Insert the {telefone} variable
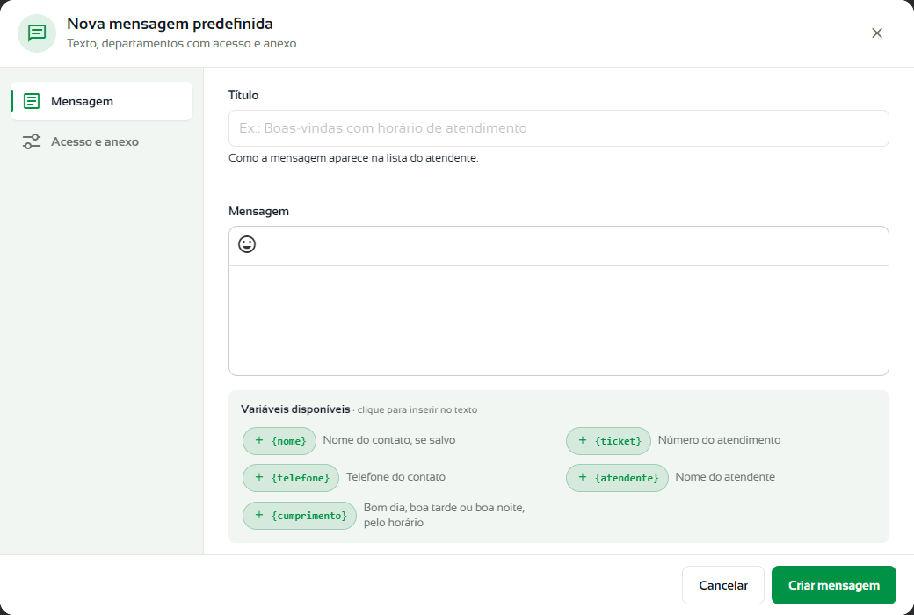 pyautogui.click(x=290, y=477)
